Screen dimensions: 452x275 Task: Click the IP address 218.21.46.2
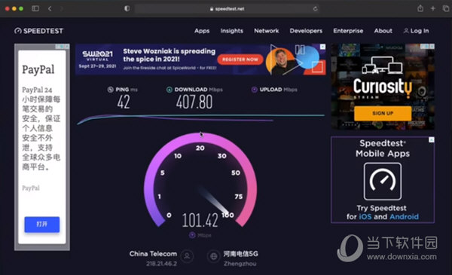[x=161, y=264]
